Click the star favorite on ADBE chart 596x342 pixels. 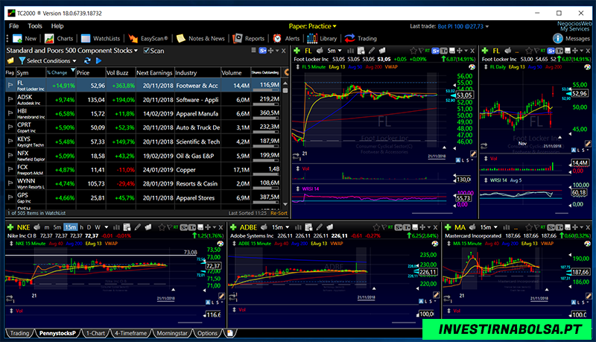click(x=376, y=227)
